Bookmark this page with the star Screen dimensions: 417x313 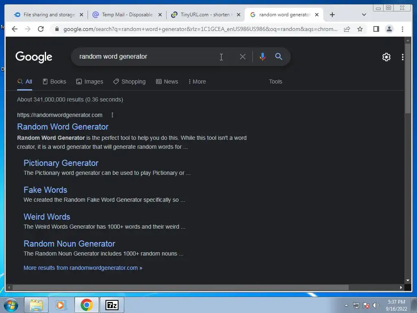tap(360, 29)
